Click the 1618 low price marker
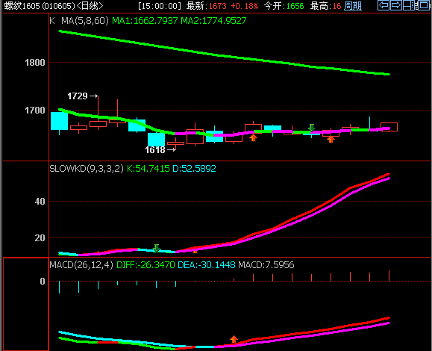 click(155, 150)
